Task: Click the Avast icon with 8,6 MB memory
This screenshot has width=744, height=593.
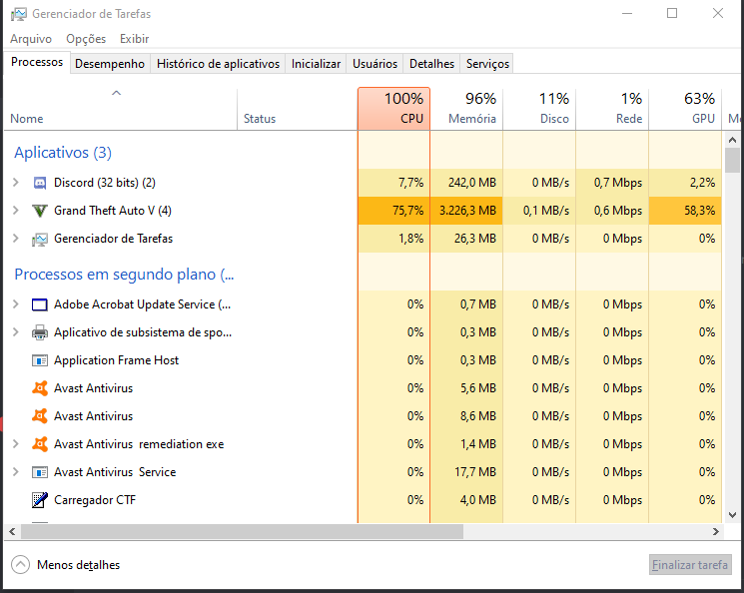Action: tap(40, 416)
